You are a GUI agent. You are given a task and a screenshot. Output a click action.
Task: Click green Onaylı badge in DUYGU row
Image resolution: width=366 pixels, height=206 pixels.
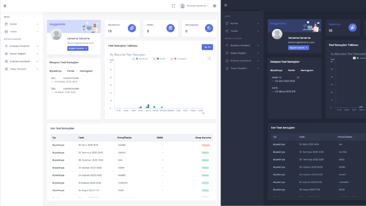click(205, 153)
